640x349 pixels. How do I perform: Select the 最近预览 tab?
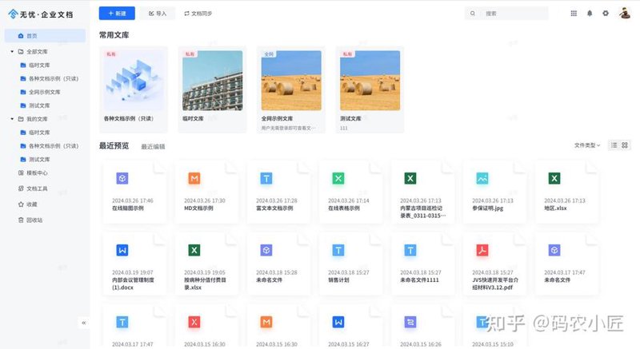pyautogui.click(x=114, y=146)
